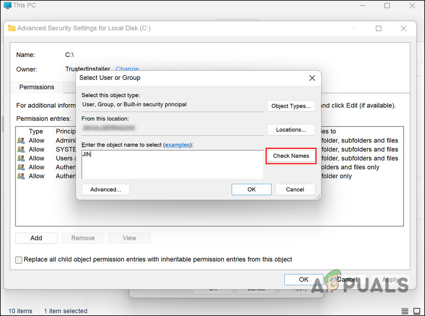The height and width of the screenshot is (316, 425).
Task: Maximize the Advanced Security Settings window
Action: tap(378, 28)
